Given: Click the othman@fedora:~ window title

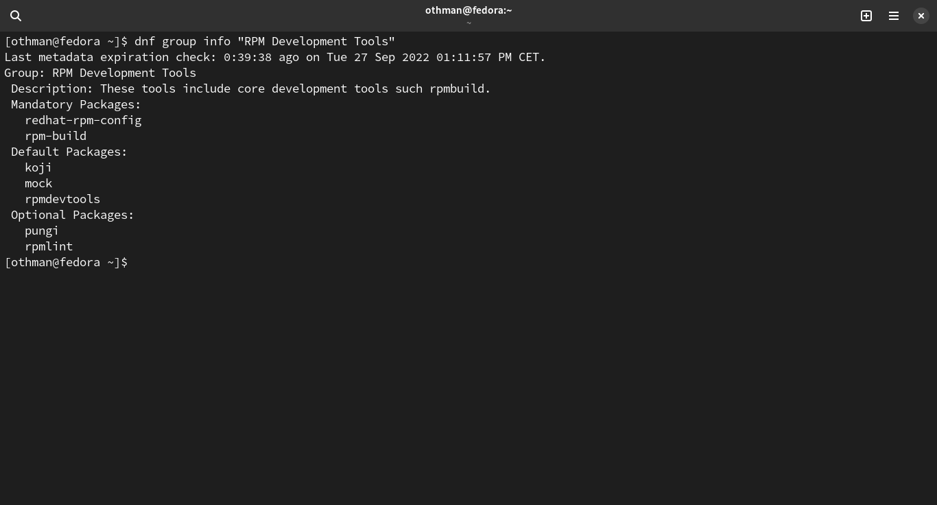Looking at the screenshot, I should pos(468,10).
